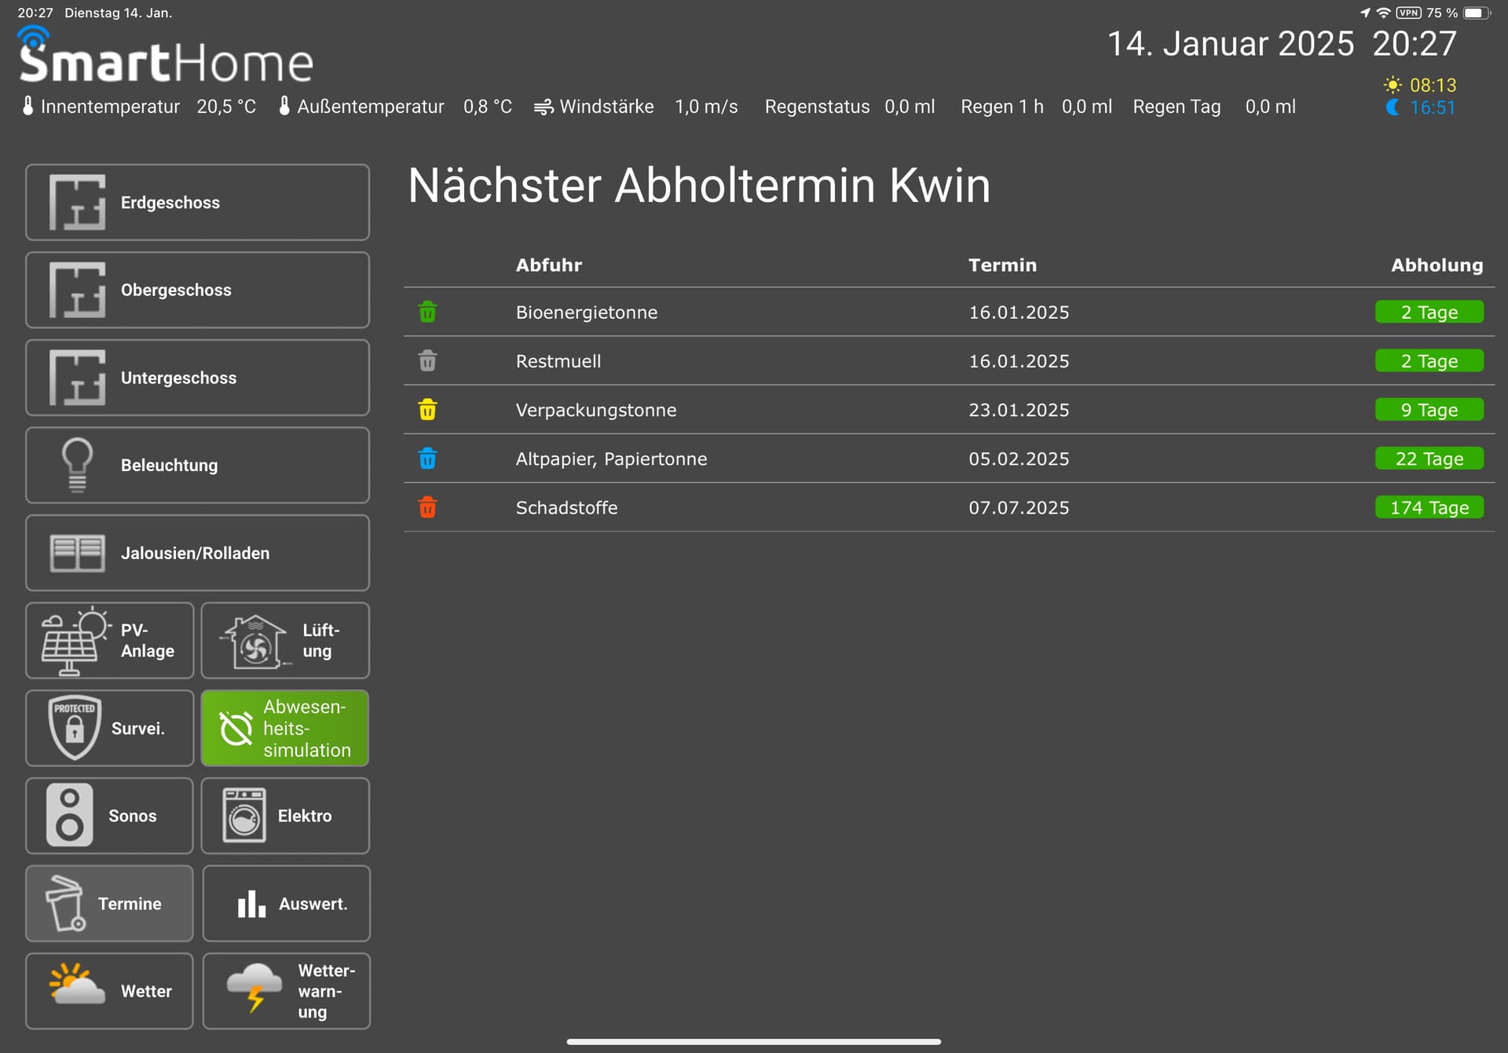Click the Regenstatus 0,0 ml value
The width and height of the screenshot is (1508, 1053).
pyautogui.click(x=910, y=107)
